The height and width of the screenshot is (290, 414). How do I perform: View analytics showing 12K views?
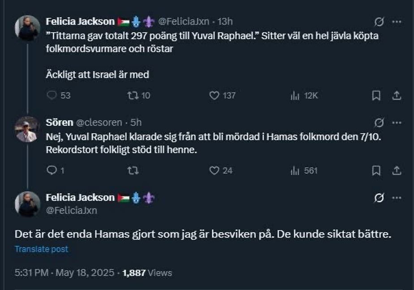click(x=295, y=95)
